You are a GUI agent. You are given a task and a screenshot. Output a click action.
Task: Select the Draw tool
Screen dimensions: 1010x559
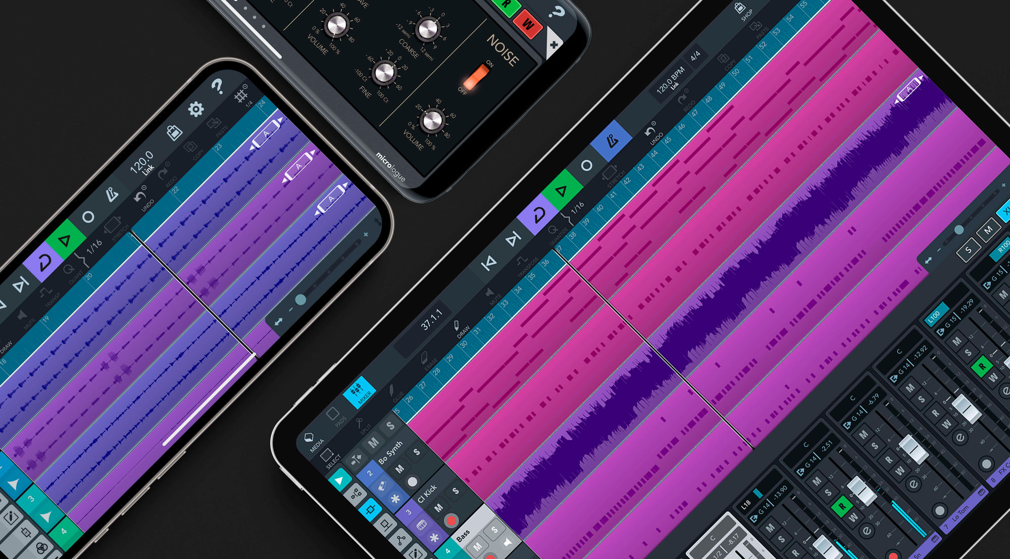pos(457,326)
